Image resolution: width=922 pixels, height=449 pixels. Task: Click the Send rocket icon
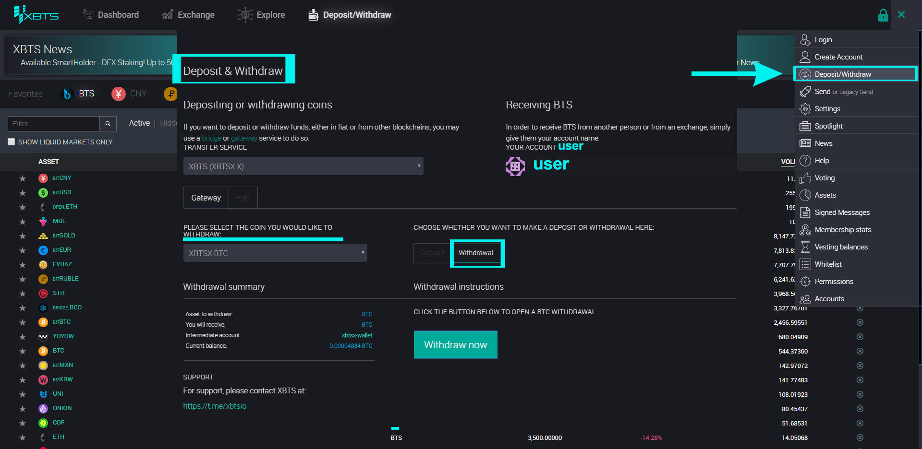point(805,92)
